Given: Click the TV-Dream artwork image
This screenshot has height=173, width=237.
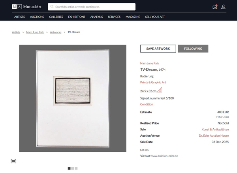Looking at the screenshot, I should [x=73, y=98].
